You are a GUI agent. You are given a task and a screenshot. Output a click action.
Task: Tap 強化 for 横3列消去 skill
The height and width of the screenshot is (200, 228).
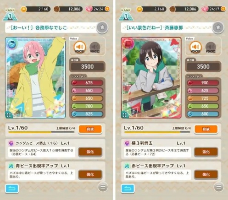pyautogui.click(x=206, y=152)
